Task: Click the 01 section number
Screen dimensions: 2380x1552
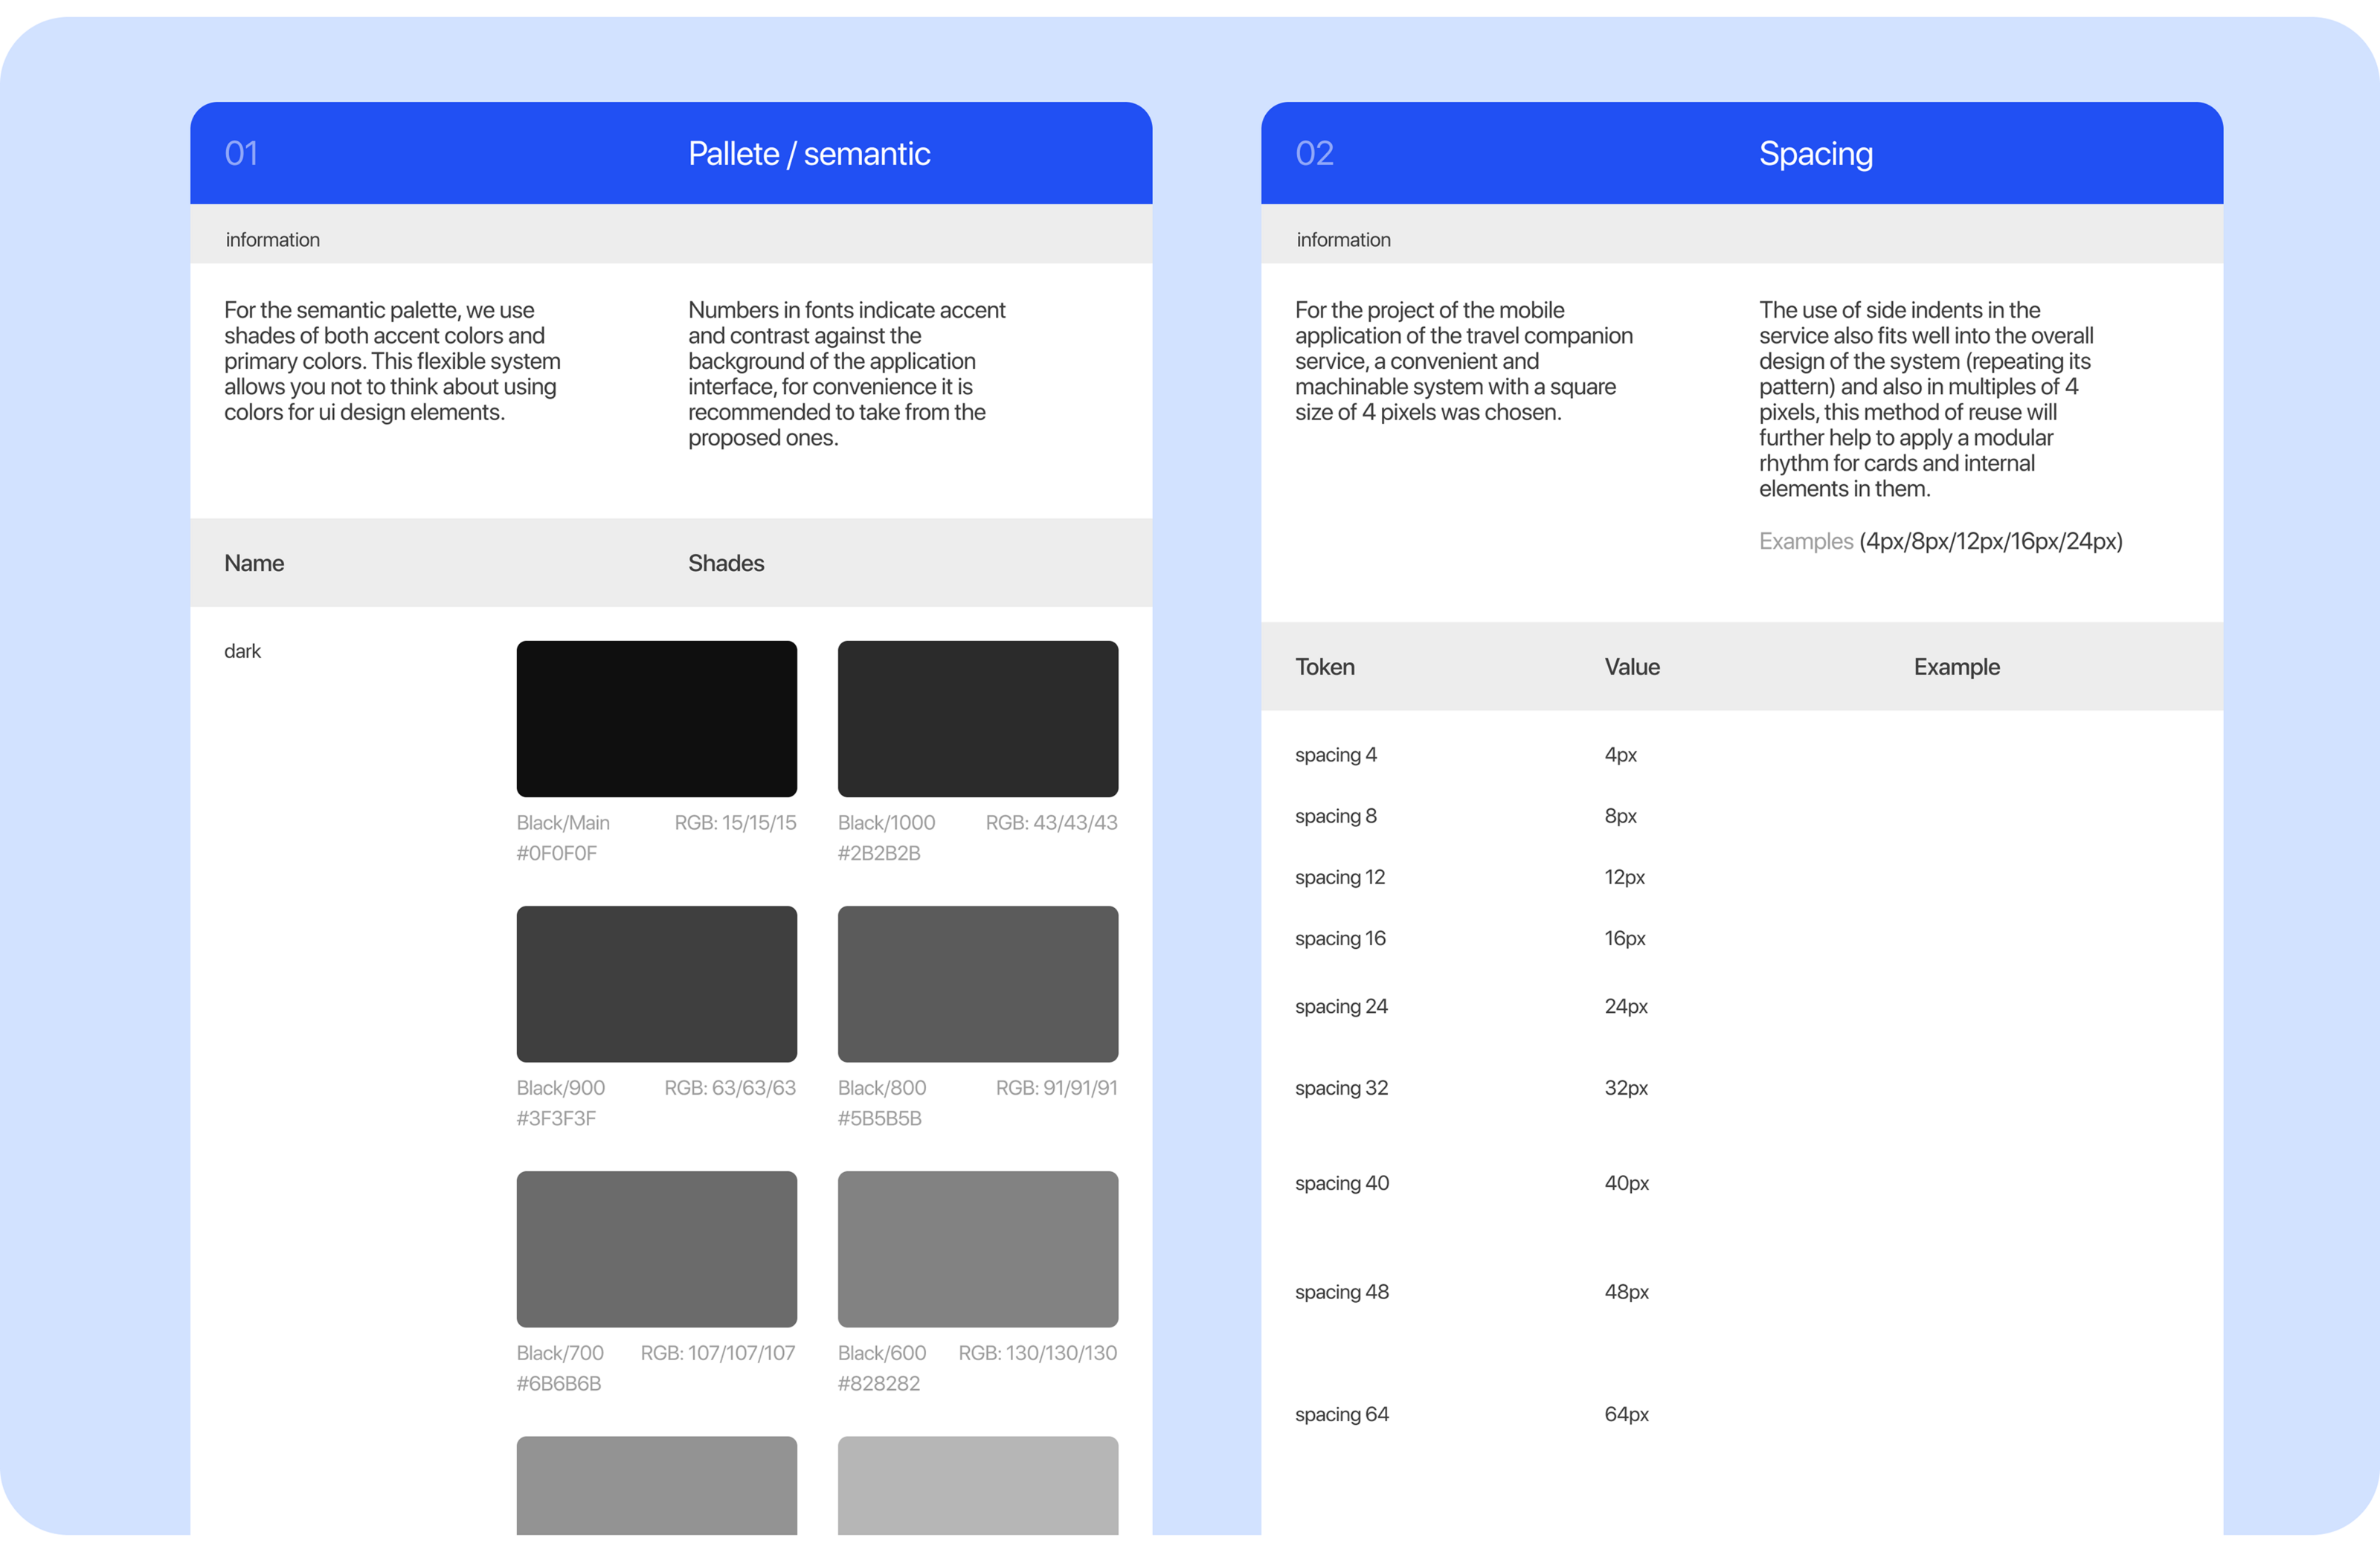Action: click(x=241, y=154)
